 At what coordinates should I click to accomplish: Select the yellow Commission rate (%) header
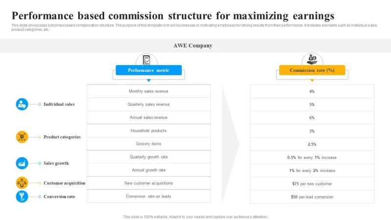[312, 70]
